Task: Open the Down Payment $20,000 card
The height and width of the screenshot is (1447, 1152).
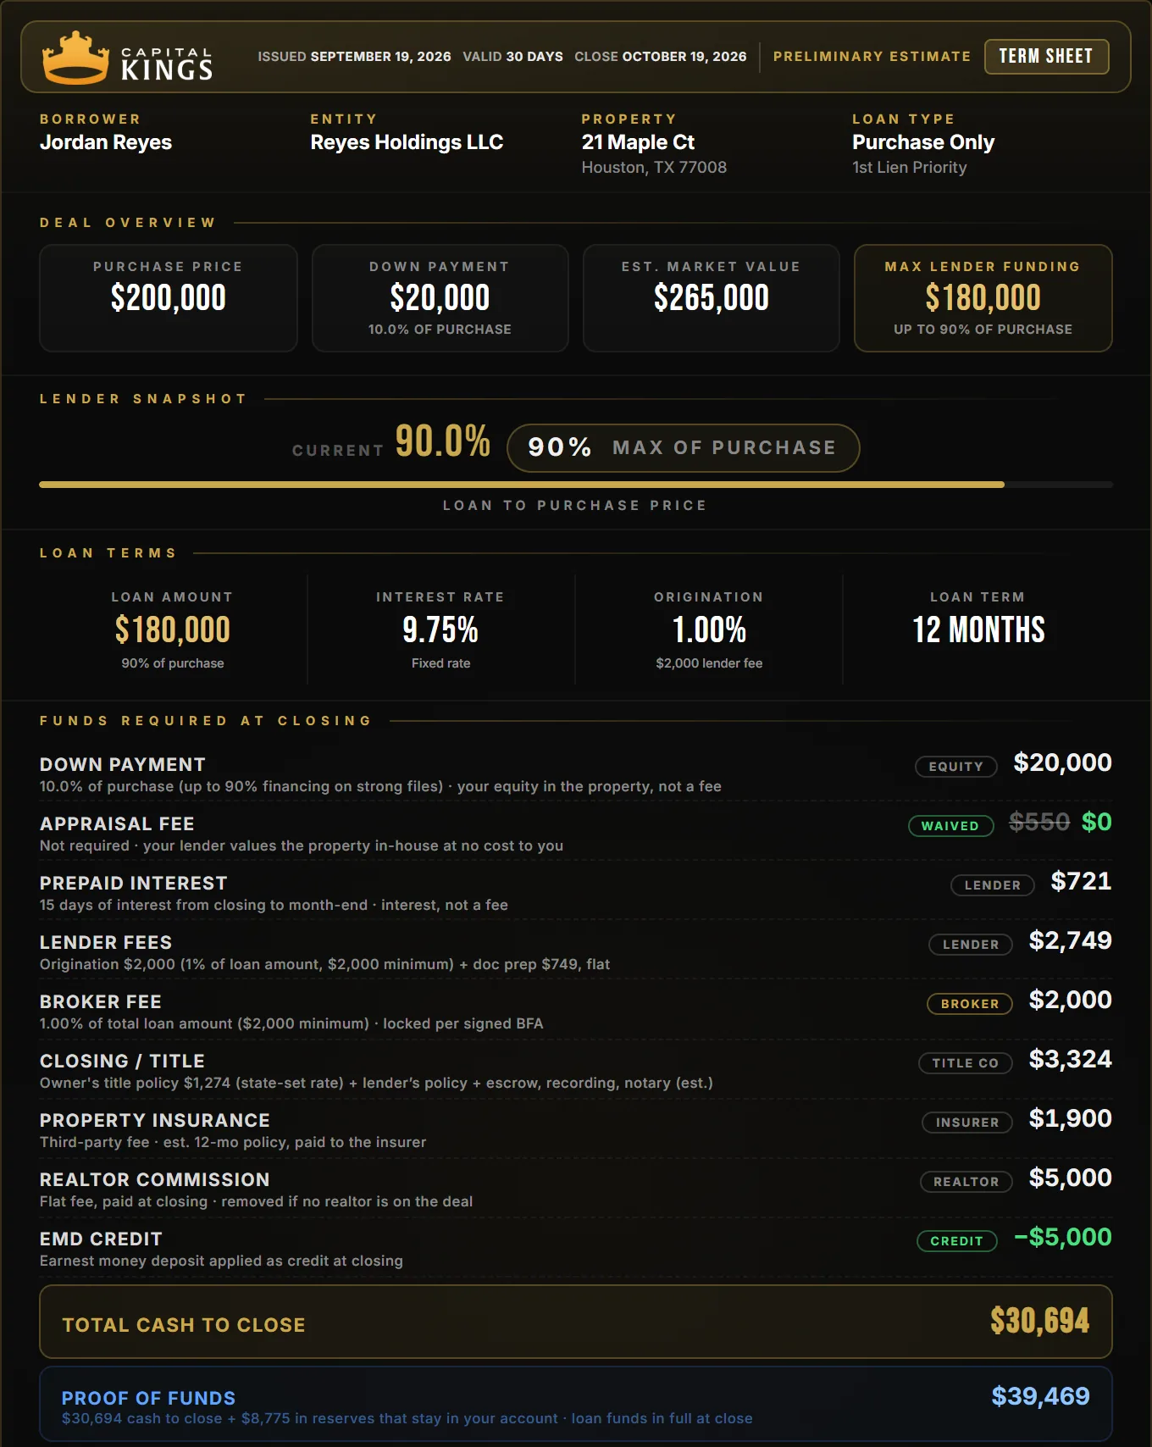Action: [440, 298]
